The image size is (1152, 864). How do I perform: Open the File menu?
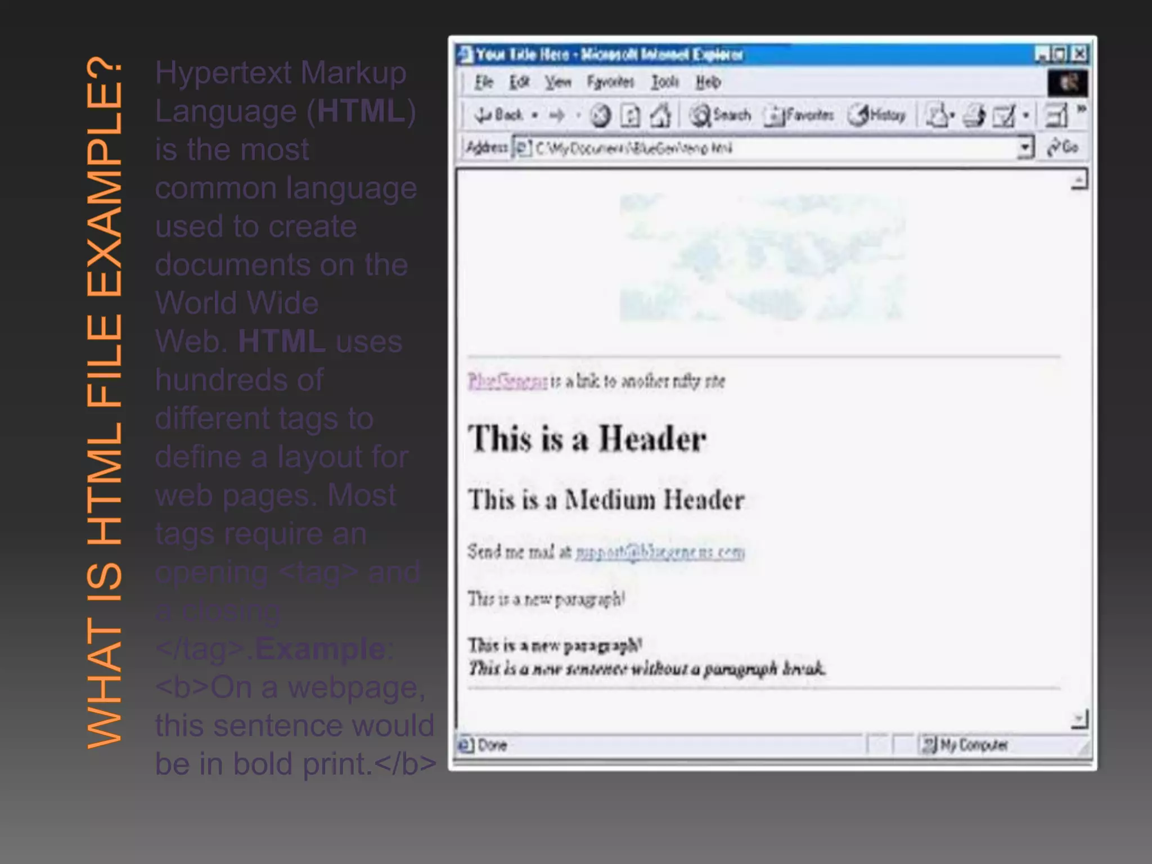484,82
